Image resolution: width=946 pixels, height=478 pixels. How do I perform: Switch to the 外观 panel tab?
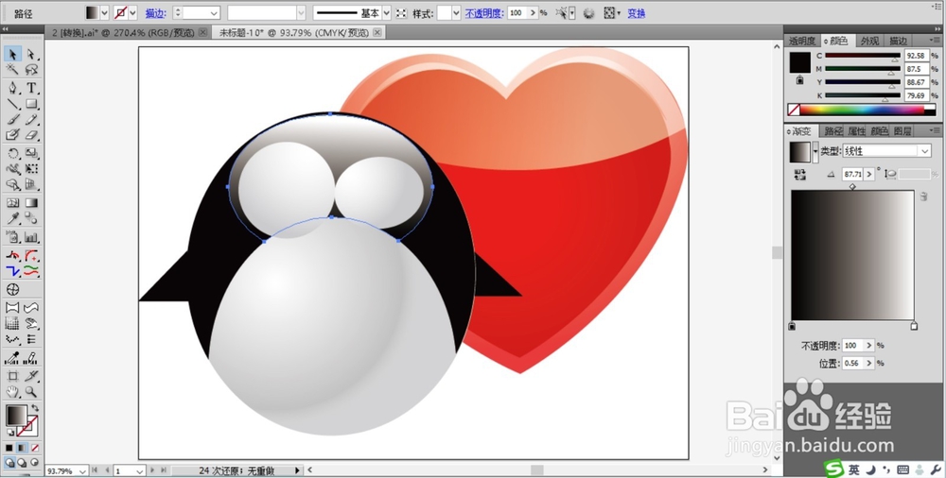869,41
